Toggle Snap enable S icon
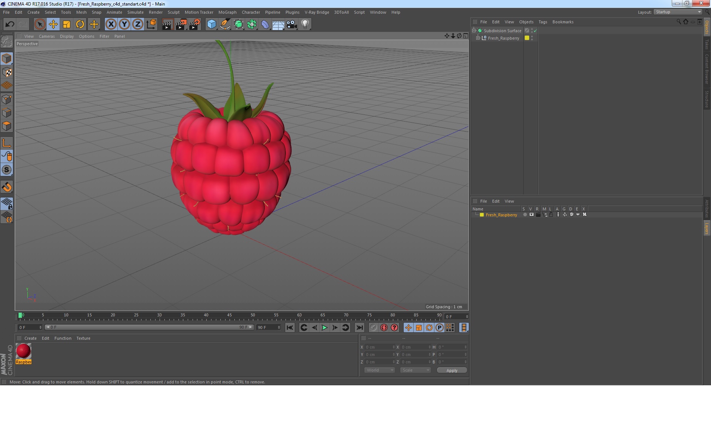This screenshot has width=711, height=429. [7, 170]
